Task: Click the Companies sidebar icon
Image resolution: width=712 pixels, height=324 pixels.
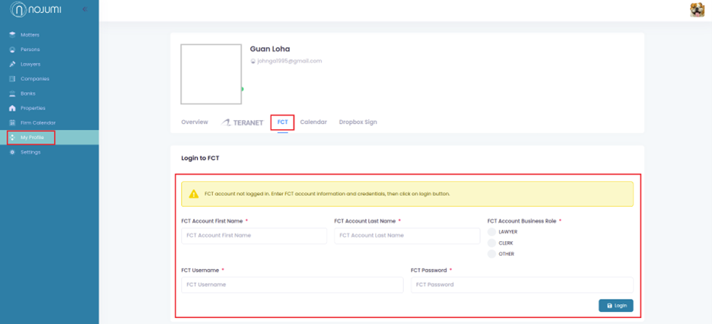Action: 12,79
